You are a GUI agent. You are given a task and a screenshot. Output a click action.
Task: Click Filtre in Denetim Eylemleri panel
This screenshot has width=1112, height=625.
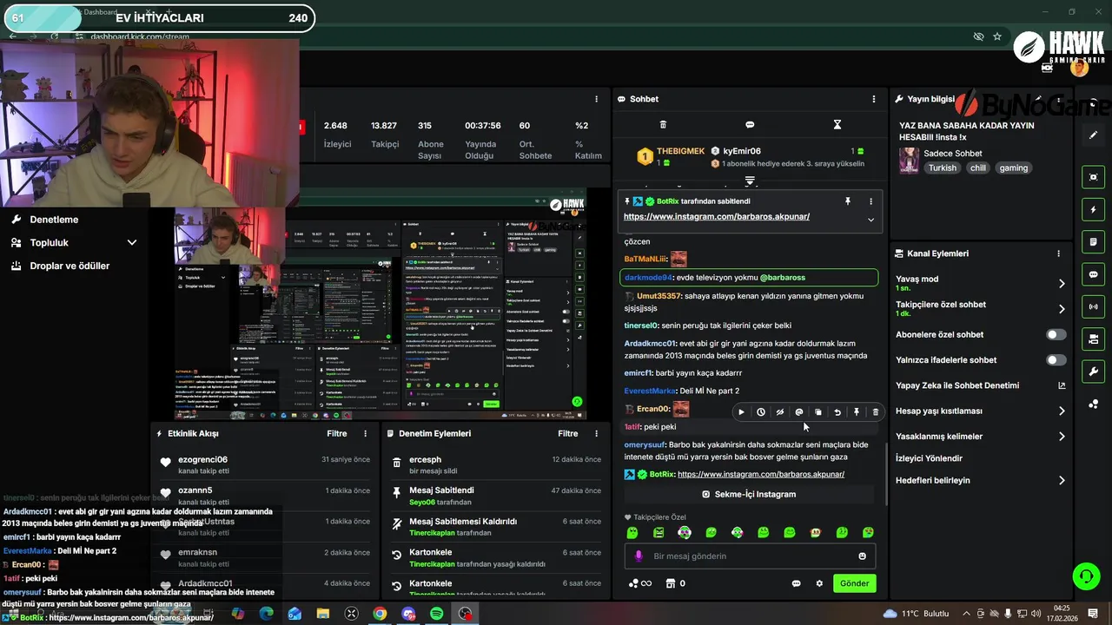click(568, 433)
